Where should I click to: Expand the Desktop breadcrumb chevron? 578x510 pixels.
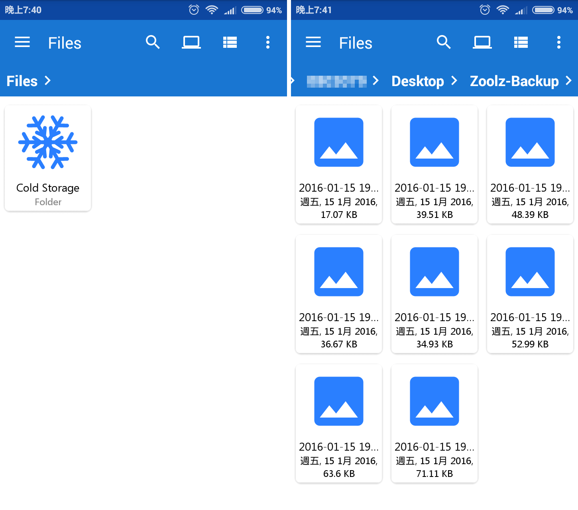(454, 81)
